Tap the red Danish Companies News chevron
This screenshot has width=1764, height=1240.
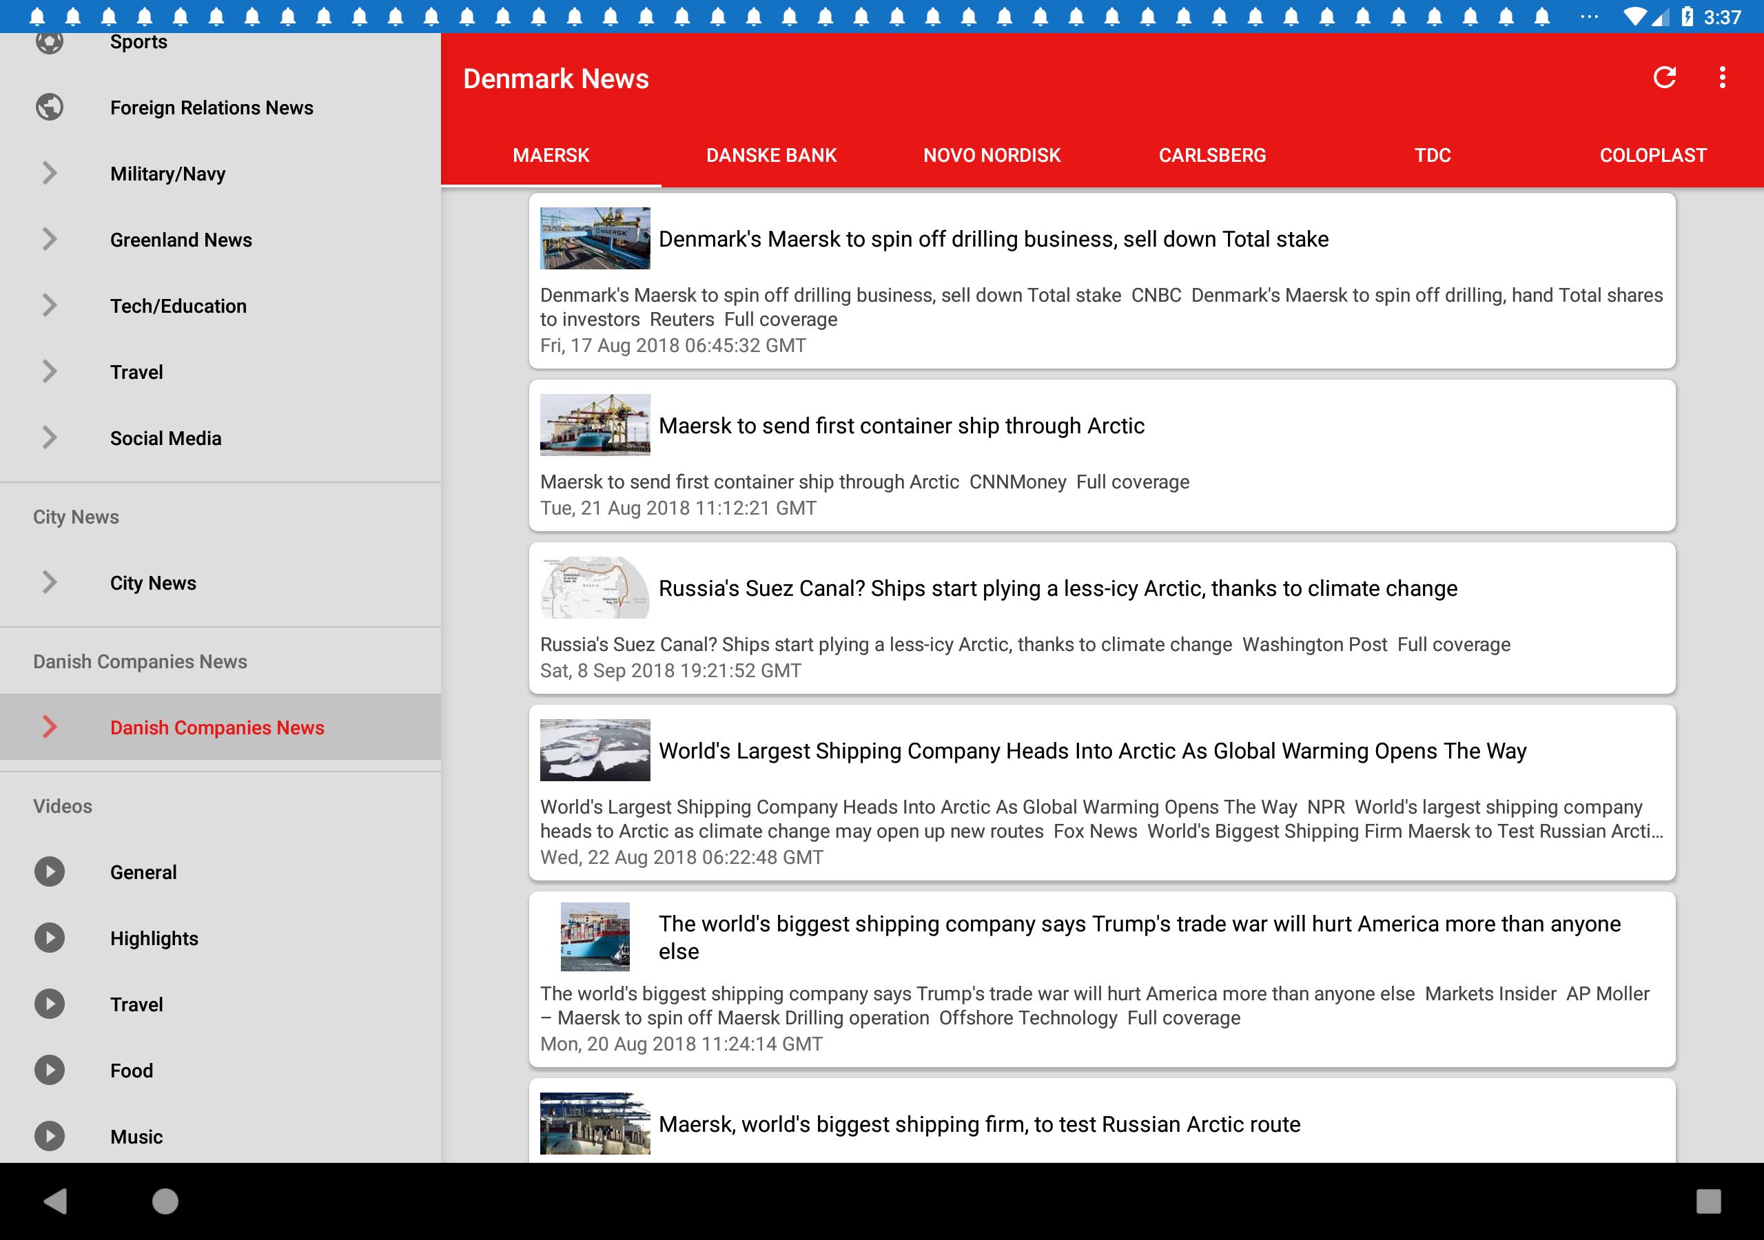coord(50,726)
